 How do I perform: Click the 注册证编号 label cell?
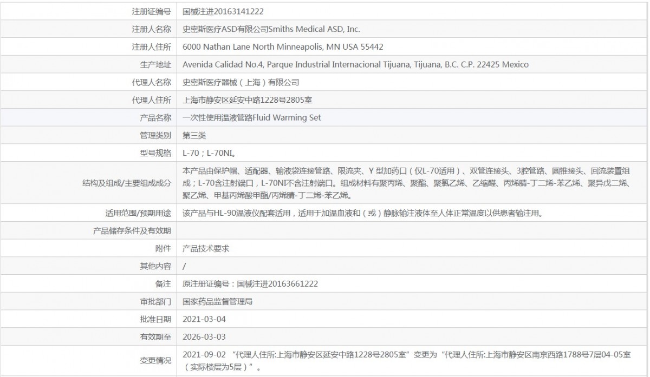coord(152,11)
